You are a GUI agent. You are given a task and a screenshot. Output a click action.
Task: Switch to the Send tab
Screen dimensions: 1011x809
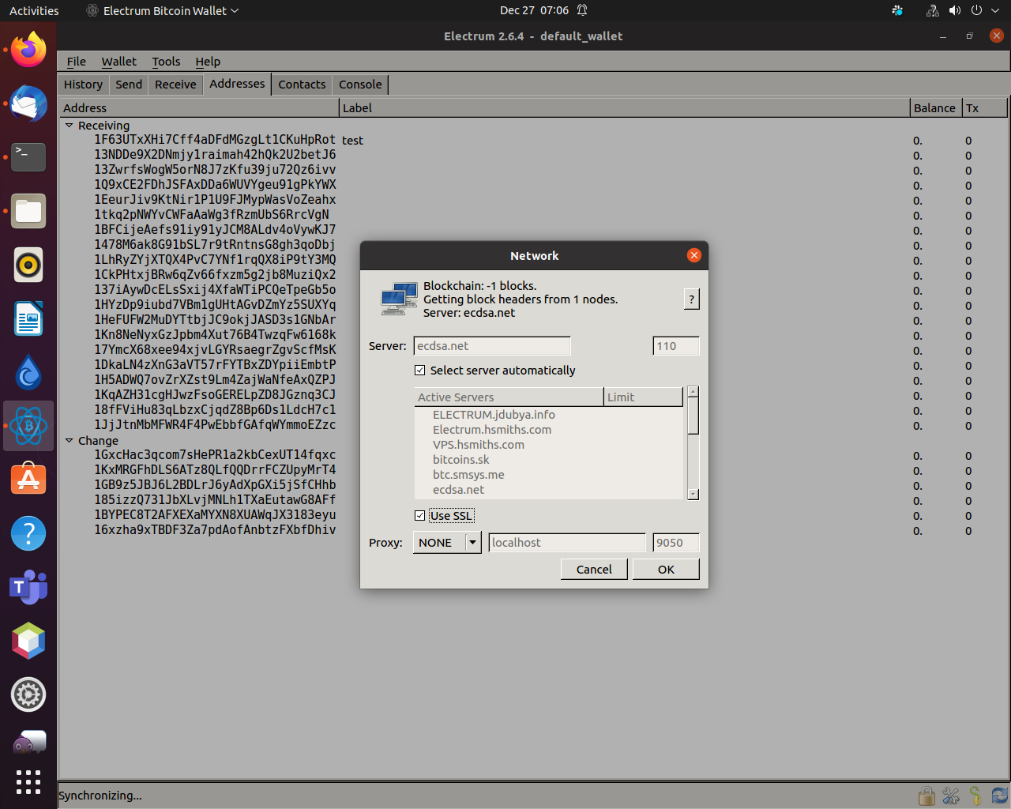pos(129,85)
